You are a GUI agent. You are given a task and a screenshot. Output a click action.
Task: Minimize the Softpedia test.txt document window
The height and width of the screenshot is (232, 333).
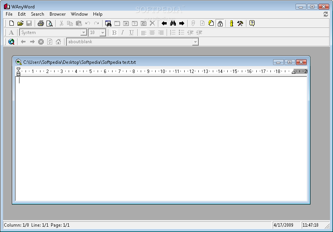[x=278, y=62]
